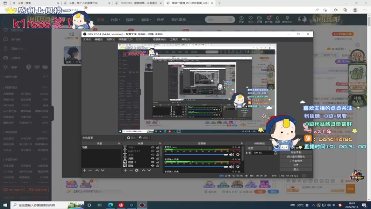Viewport: 371px width, 209px height.
Task: Click OBS 退出 exit button
Action: tap(296, 170)
